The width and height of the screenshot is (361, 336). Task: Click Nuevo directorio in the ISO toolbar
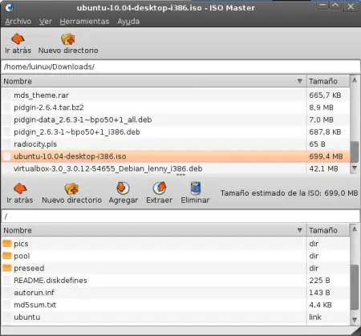point(71,193)
